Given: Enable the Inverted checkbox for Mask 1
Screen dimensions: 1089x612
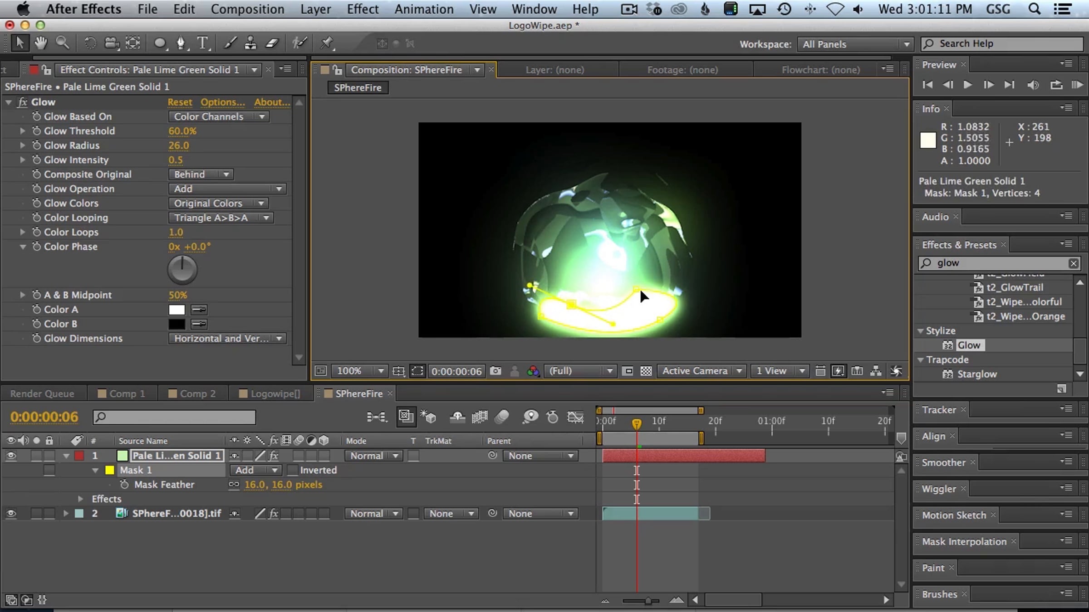Looking at the screenshot, I should [x=293, y=470].
